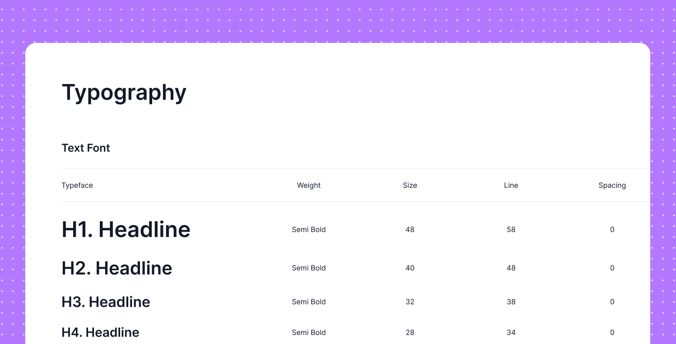This screenshot has height=344, width=676.
Task: Select the Size column header
Action: 410,185
